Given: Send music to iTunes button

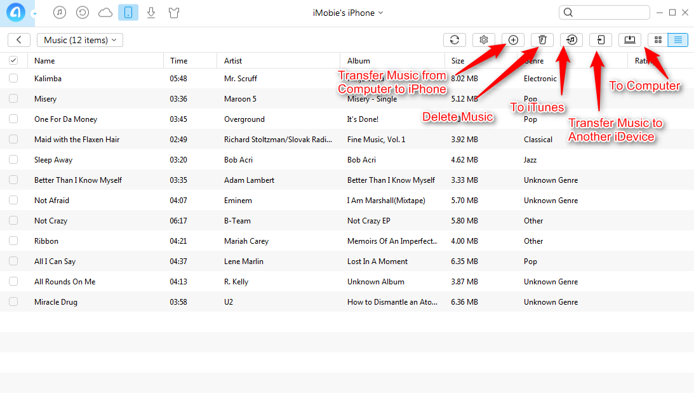Looking at the screenshot, I should (571, 40).
